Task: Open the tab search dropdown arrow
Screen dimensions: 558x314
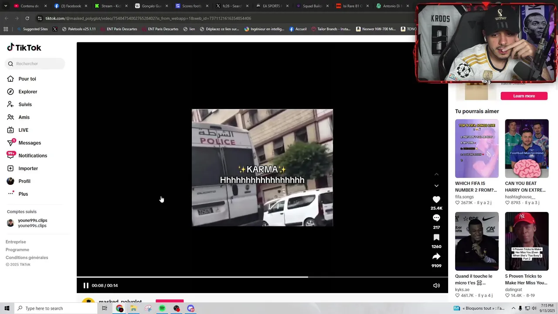Action: pyautogui.click(x=5, y=6)
